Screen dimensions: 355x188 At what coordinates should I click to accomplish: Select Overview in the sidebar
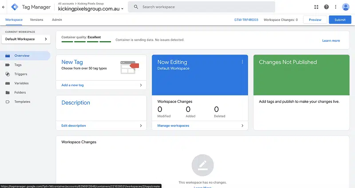25,56
